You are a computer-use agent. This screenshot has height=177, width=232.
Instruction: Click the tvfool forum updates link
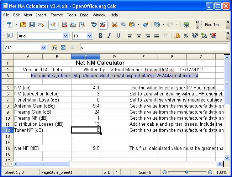tap(136, 76)
